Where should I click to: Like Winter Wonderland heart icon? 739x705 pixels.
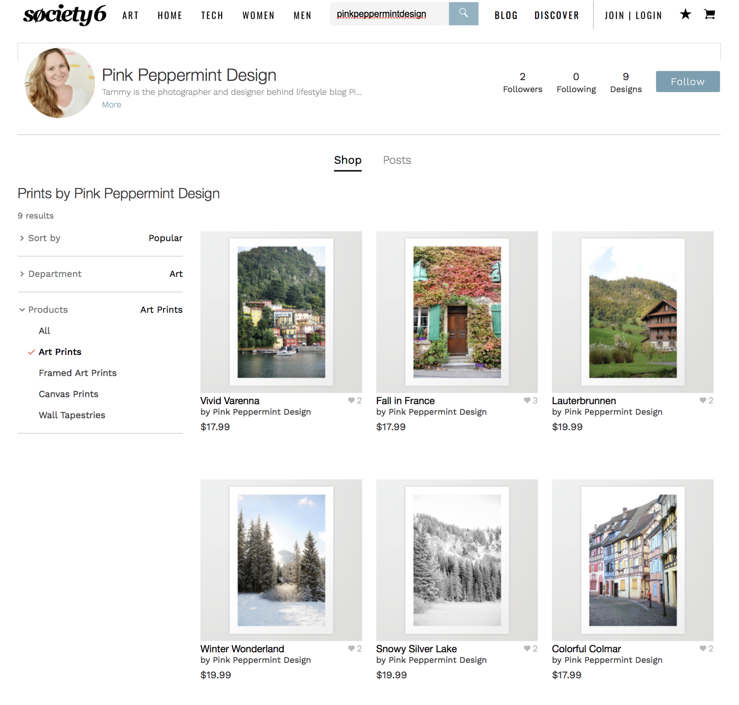[351, 648]
